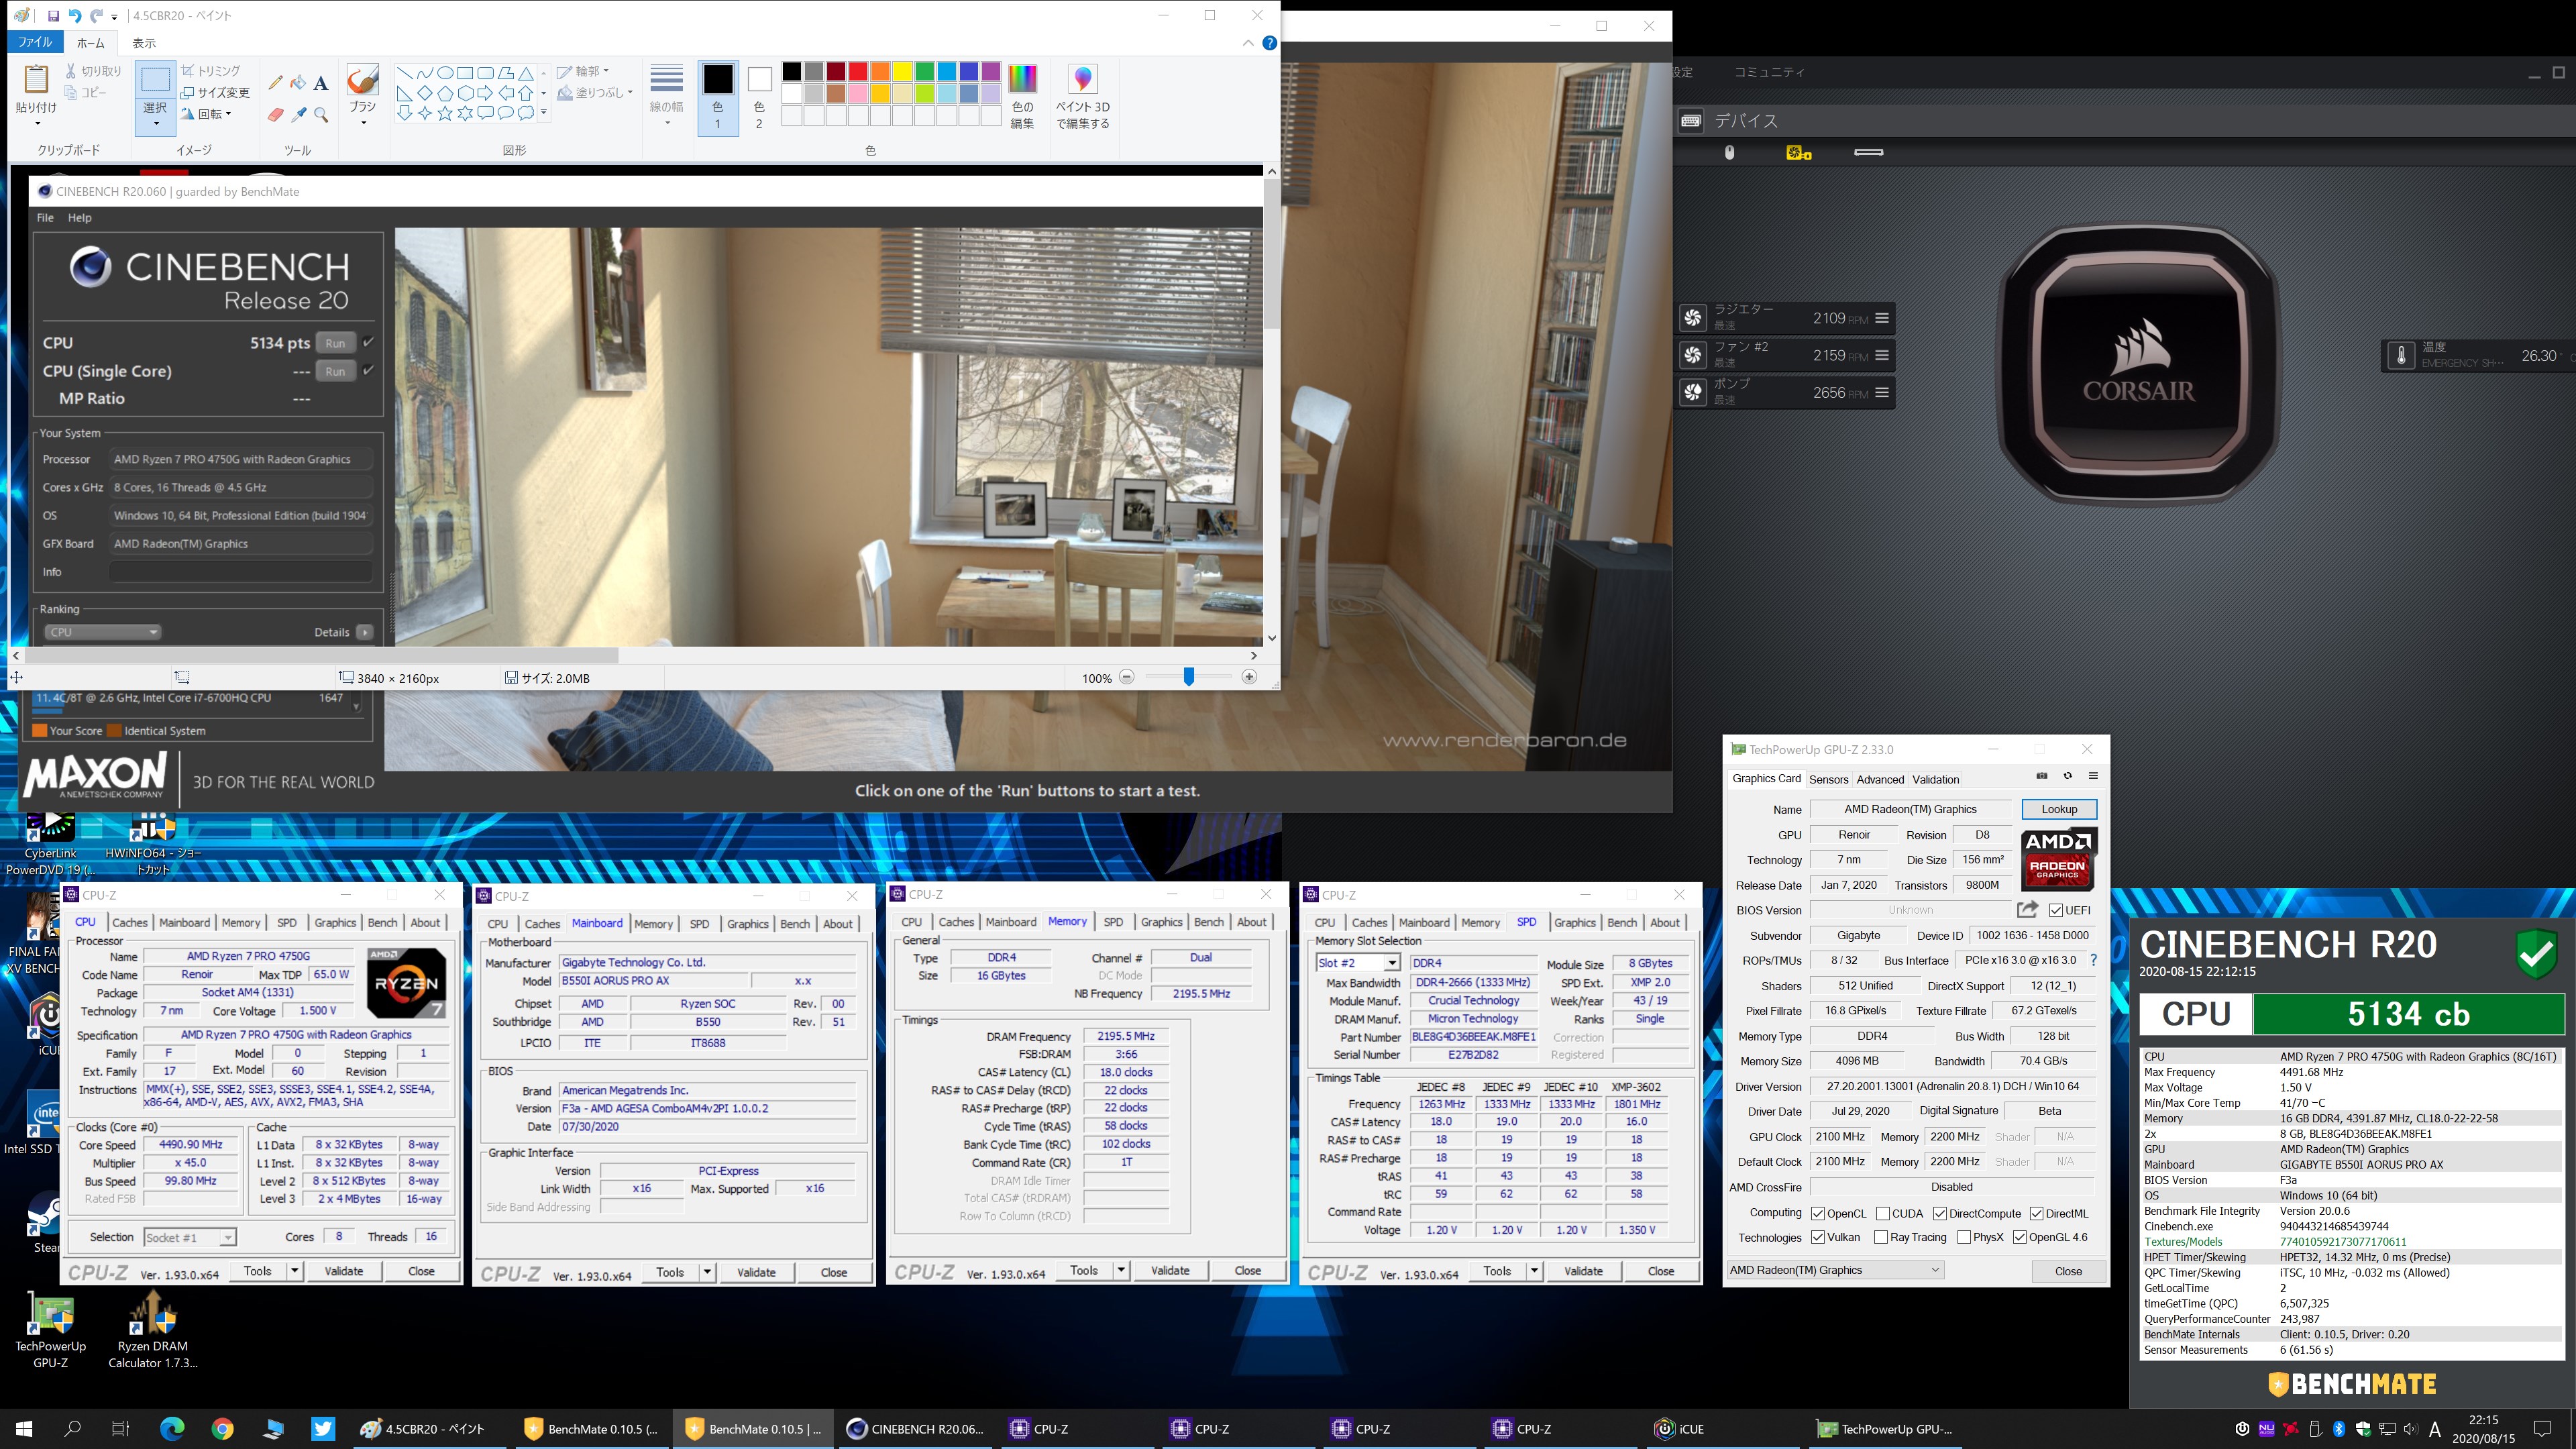Open the pump (ポンプ) menu icon in iCUE
Screen dimensions: 2576x1449
coord(1882,392)
